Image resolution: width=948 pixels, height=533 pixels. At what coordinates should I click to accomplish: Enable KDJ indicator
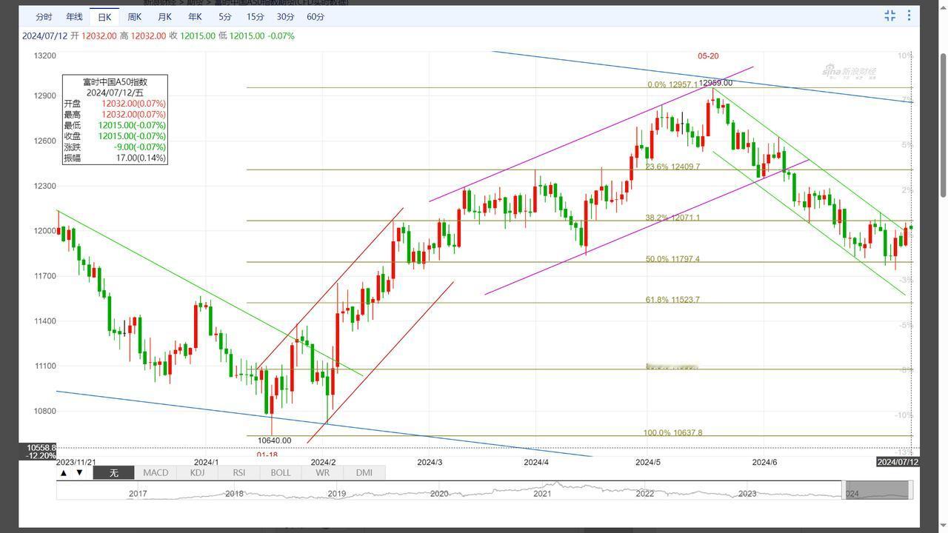click(x=197, y=472)
